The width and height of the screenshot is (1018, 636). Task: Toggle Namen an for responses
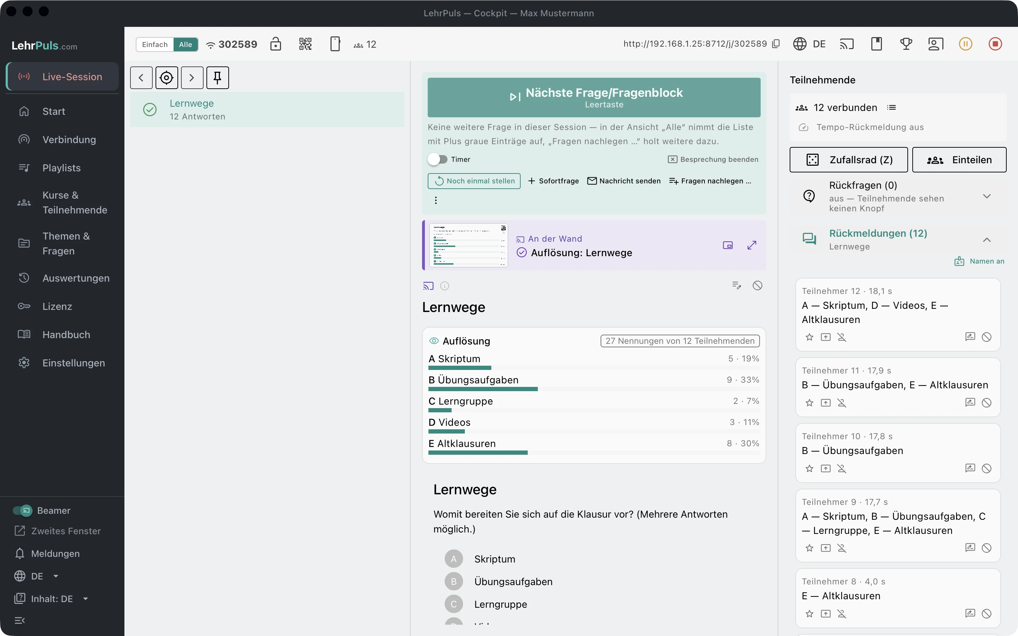click(979, 261)
